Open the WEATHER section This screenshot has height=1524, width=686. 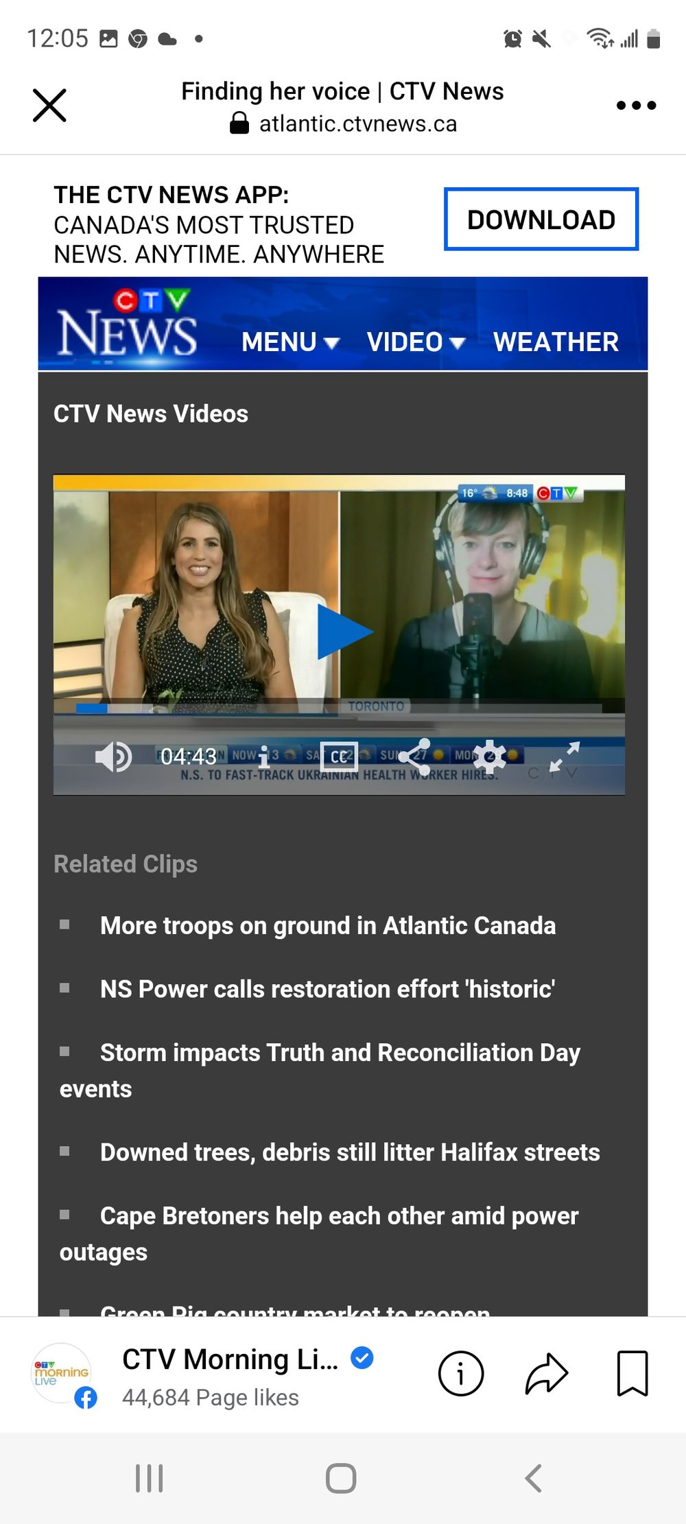[x=556, y=342]
